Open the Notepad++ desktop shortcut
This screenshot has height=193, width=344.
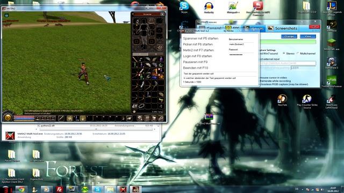233,7
